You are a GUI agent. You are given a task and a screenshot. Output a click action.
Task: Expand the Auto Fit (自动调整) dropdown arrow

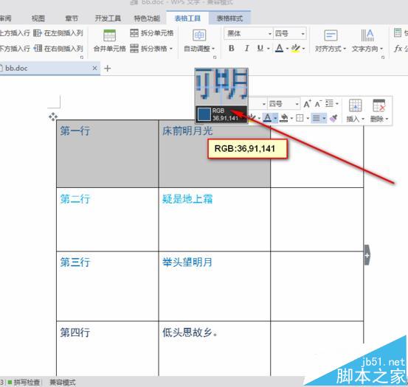tap(213, 49)
